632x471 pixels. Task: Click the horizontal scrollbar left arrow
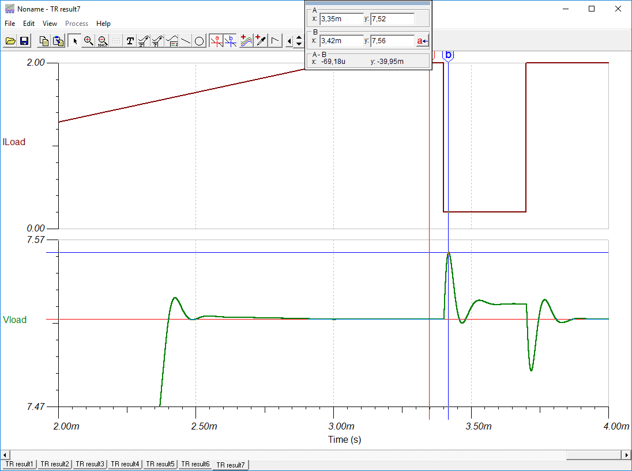point(5,455)
